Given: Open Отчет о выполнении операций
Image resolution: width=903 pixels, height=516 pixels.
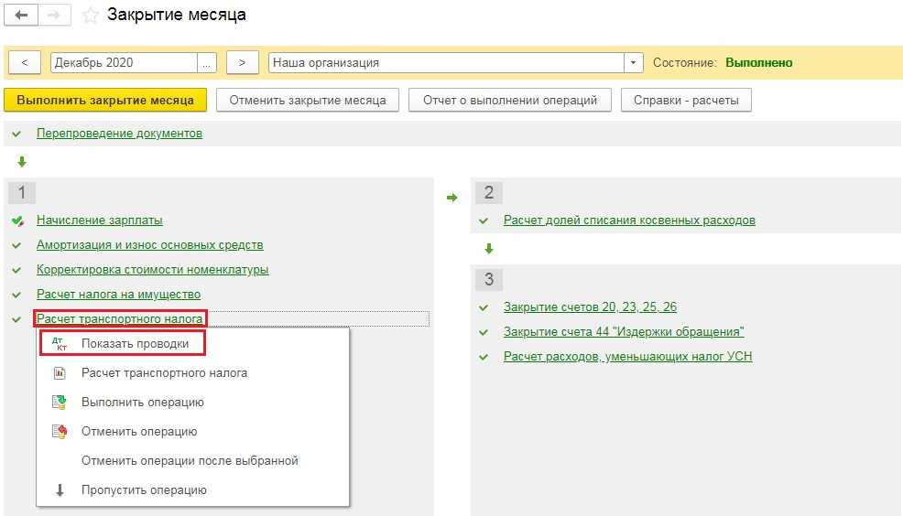Looking at the screenshot, I should coord(510,100).
